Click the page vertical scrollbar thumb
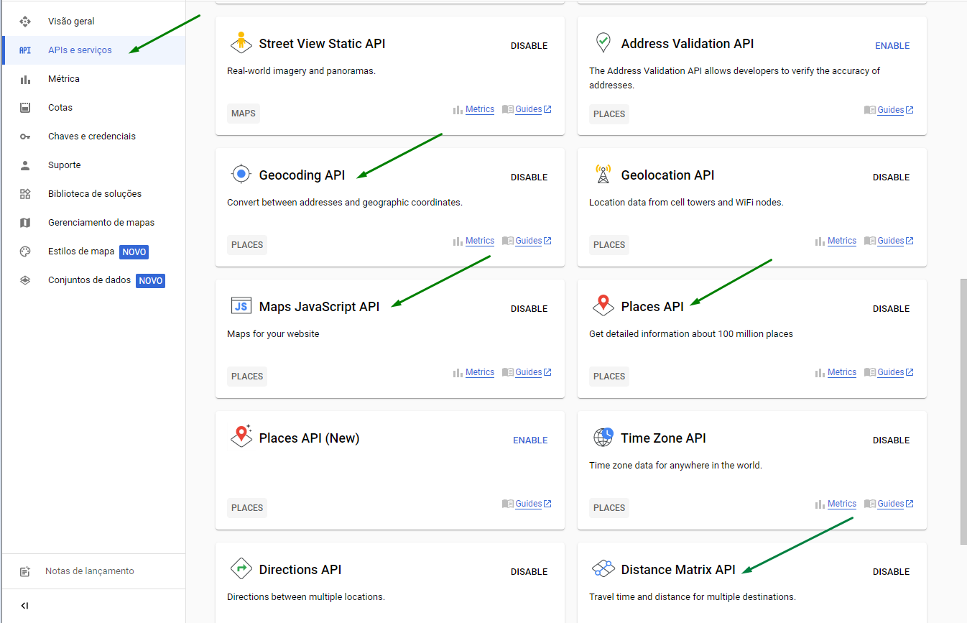The image size is (967, 623). tap(963, 412)
